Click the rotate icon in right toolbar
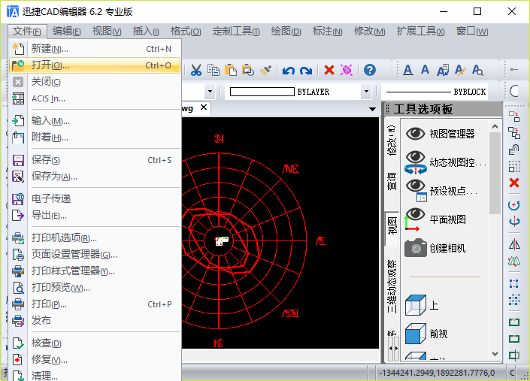 coord(514,205)
